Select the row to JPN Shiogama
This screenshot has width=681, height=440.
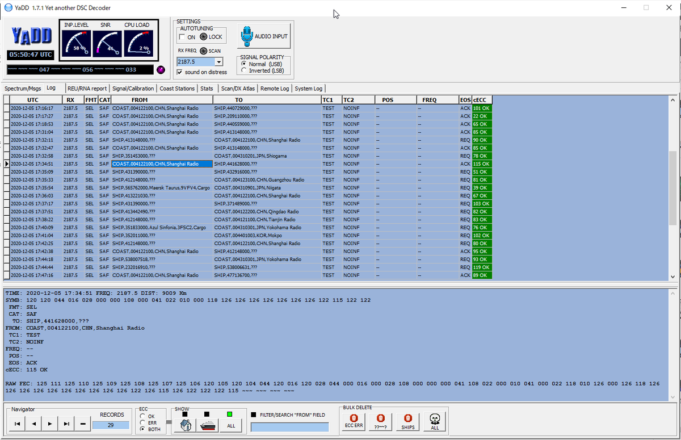click(x=247, y=156)
